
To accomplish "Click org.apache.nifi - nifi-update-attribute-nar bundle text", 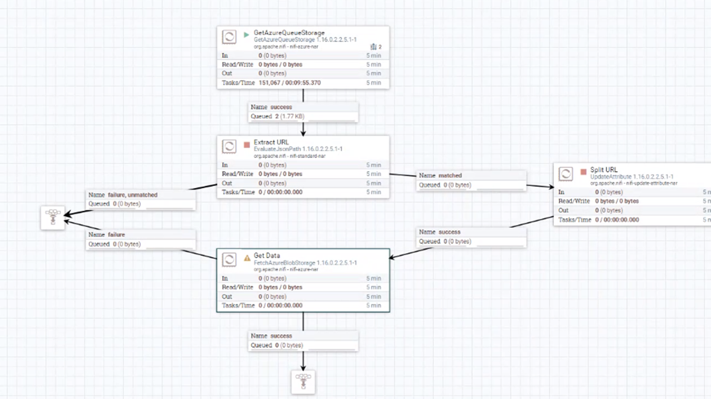I will (634, 183).
